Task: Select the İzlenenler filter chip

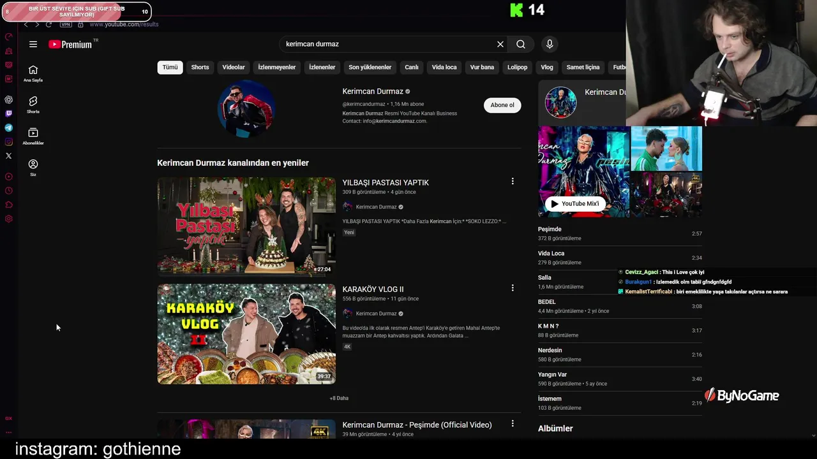Action: coord(322,67)
